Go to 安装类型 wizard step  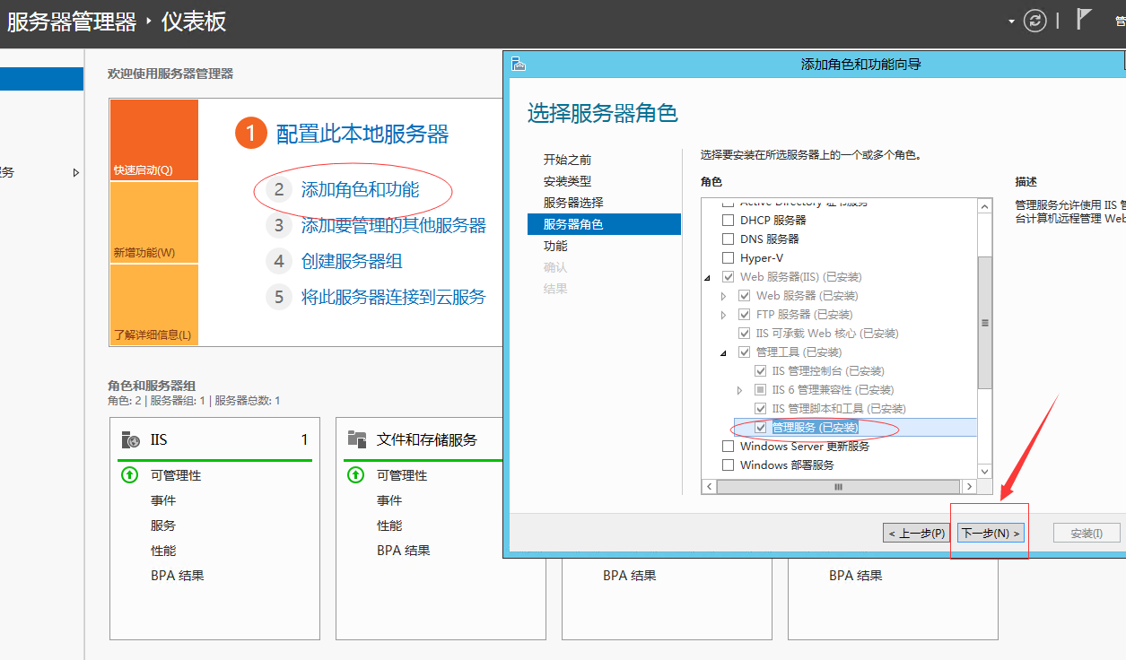[567, 181]
